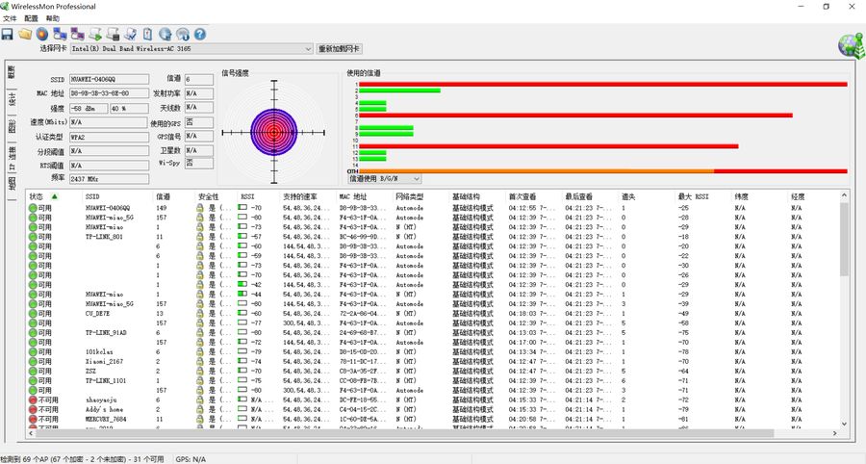Image resolution: width=866 pixels, height=464 pixels.
Task: Click the globe toolbar icon
Action: 166,35
